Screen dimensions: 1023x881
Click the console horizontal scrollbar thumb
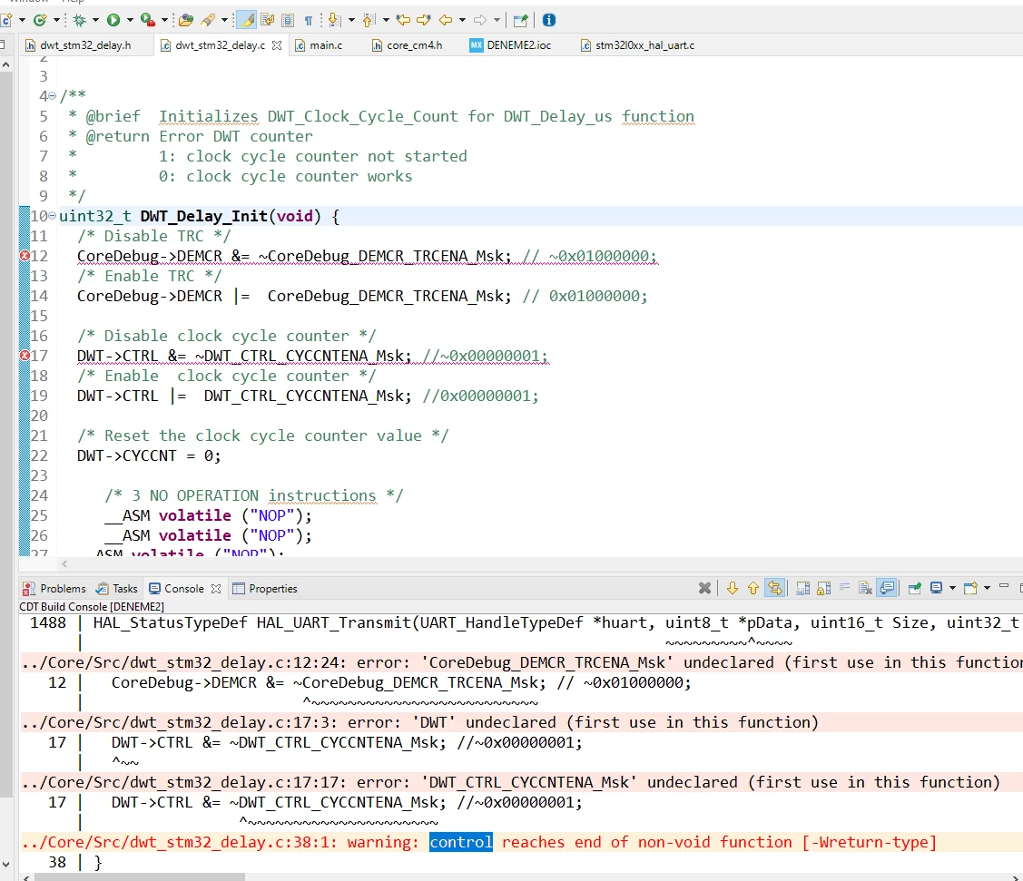point(140,877)
